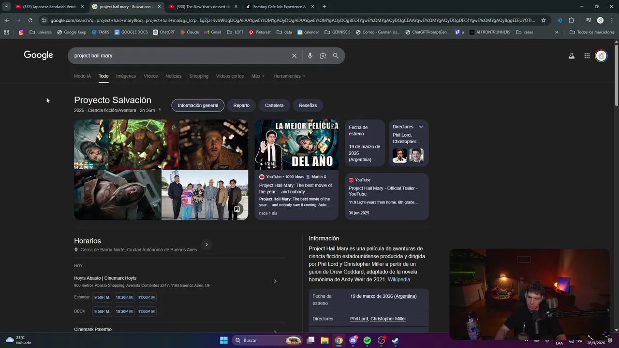The height and width of the screenshot is (348, 619).
Task: Pick the 10:30 P.M. Estándar showtime
Action: (x=124, y=297)
